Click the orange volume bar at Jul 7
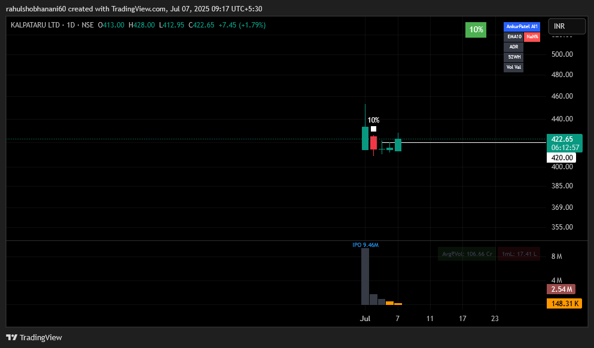 (x=398, y=304)
